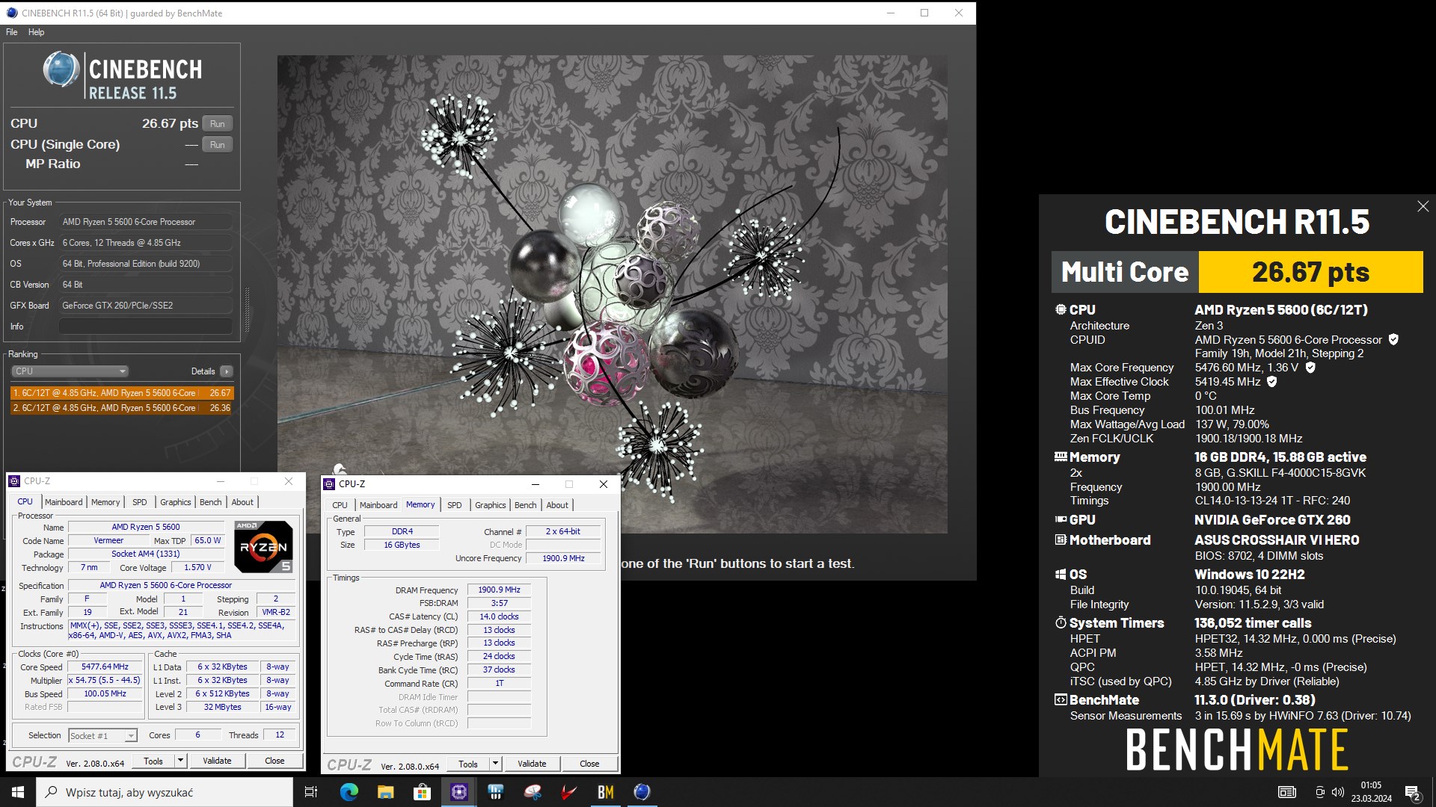The width and height of the screenshot is (1436, 807).
Task: Click the HWiNFO taskbar icon
Action: click(496, 792)
